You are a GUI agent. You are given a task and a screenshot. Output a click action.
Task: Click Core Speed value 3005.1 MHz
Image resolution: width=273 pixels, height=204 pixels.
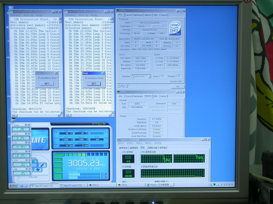140,58
